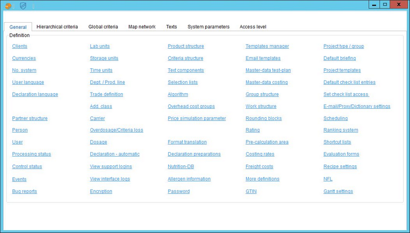The width and height of the screenshot is (410, 233).
Task: Maximize the application window
Action: (385, 4)
